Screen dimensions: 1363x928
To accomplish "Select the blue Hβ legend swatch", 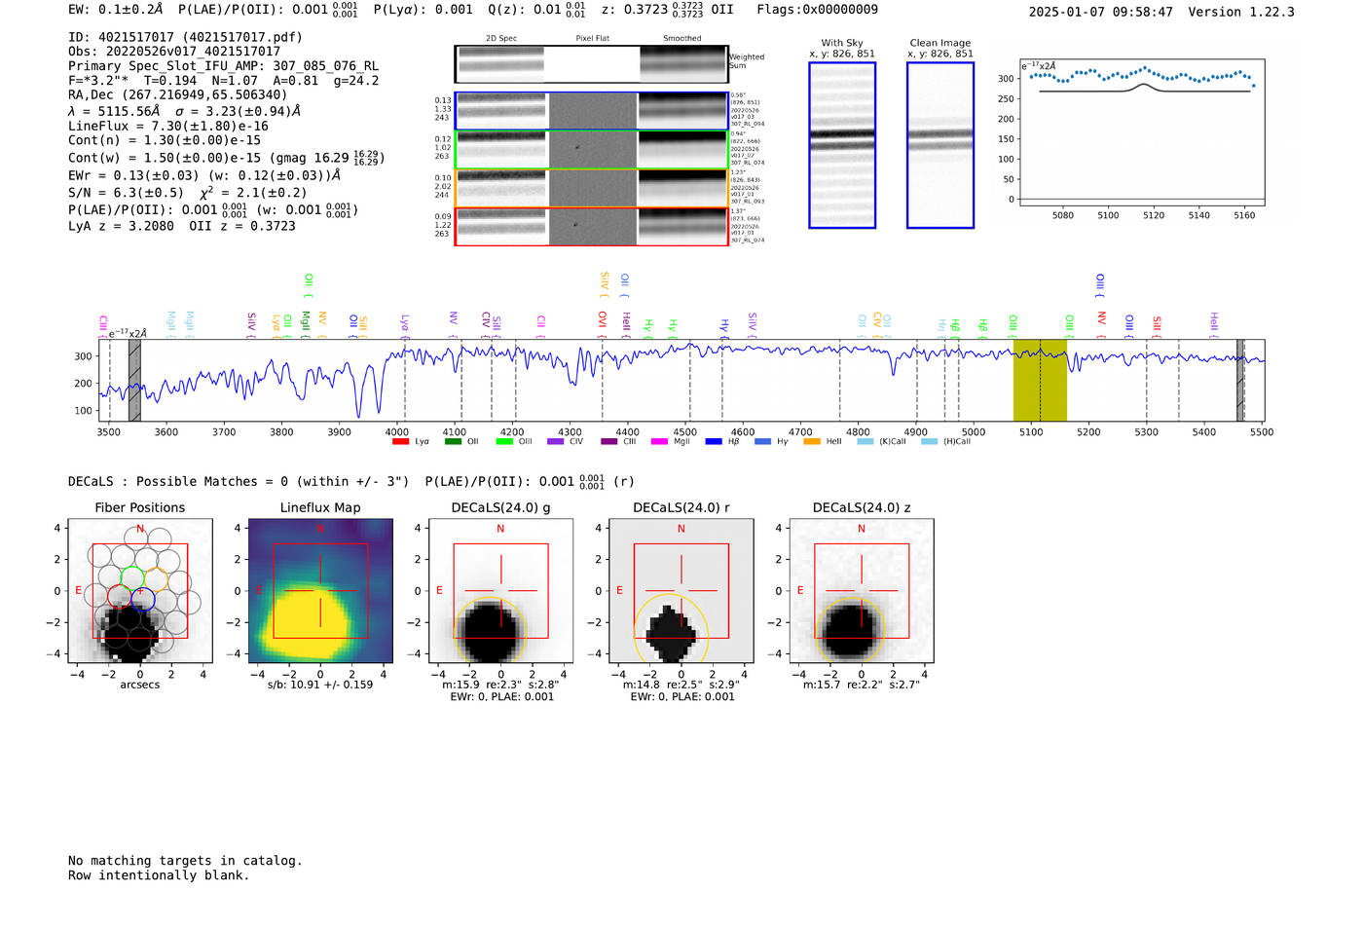I will click(x=714, y=442).
